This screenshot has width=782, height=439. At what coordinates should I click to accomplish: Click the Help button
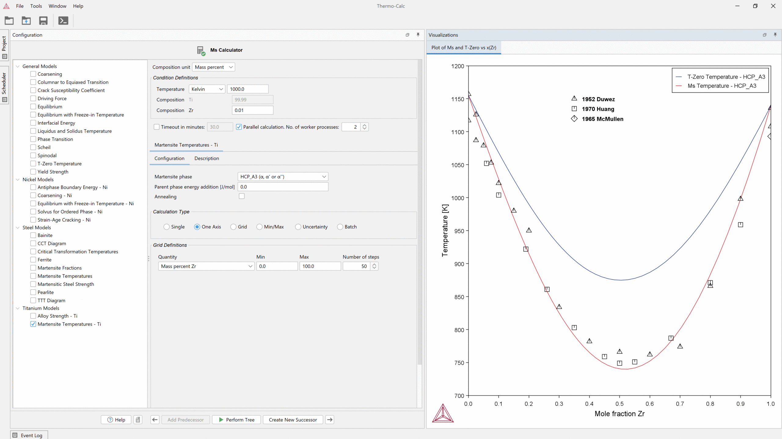tap(116, 420)
